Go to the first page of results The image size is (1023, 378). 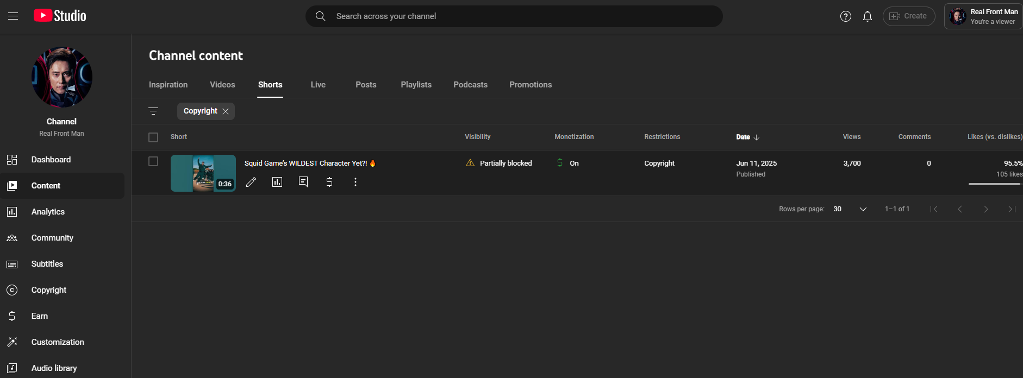coord(934,209)
